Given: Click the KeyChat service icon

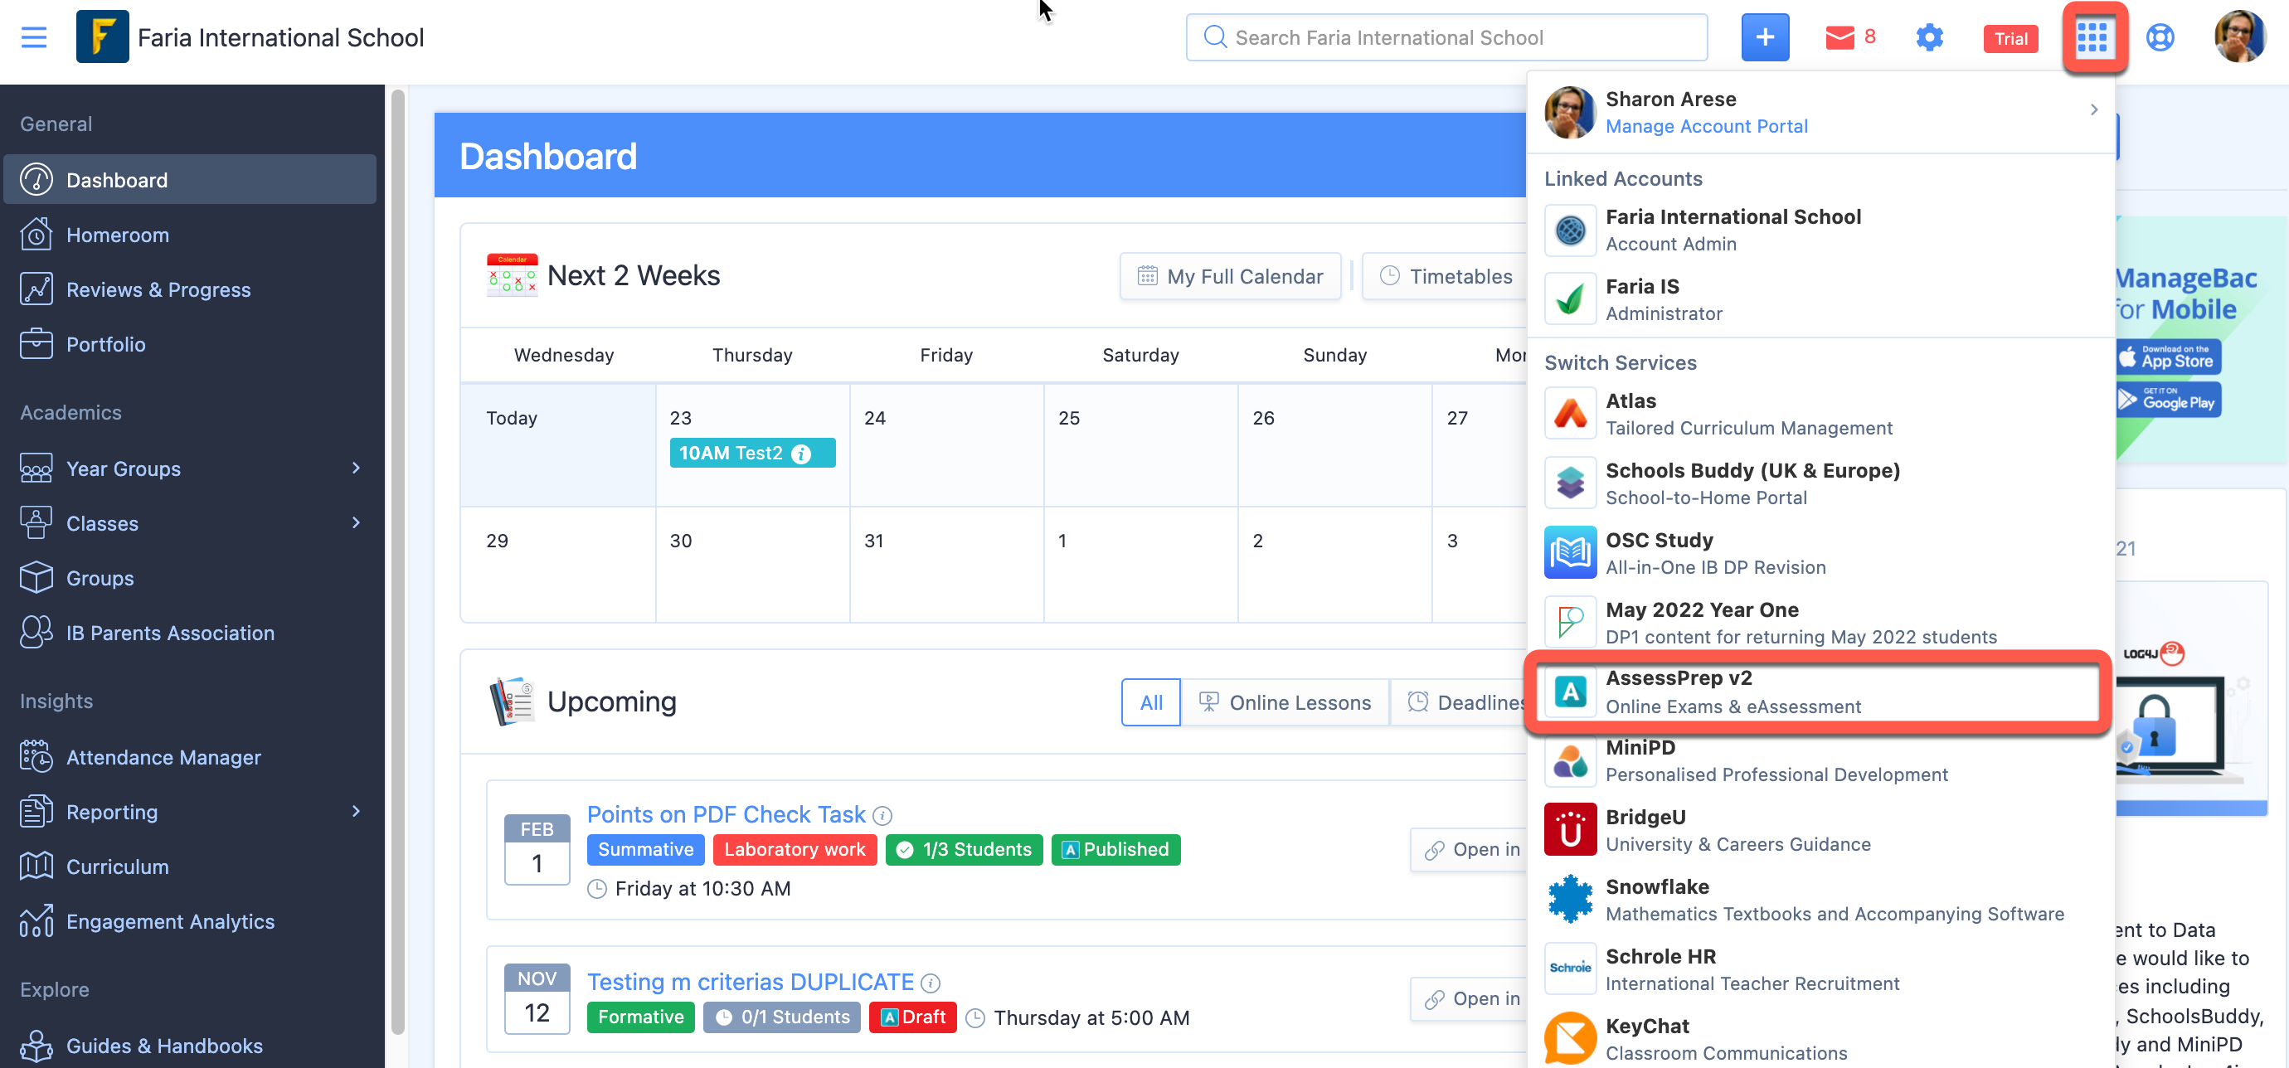Looking at the screenshot, I should tap(1569, 1038).
